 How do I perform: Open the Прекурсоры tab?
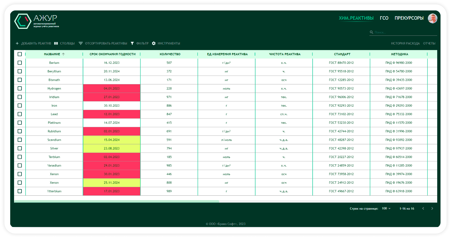point(409,18)
